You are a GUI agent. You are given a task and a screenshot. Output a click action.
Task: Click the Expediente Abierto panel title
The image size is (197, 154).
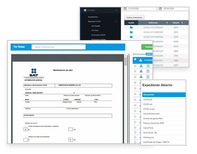[157, 85]
